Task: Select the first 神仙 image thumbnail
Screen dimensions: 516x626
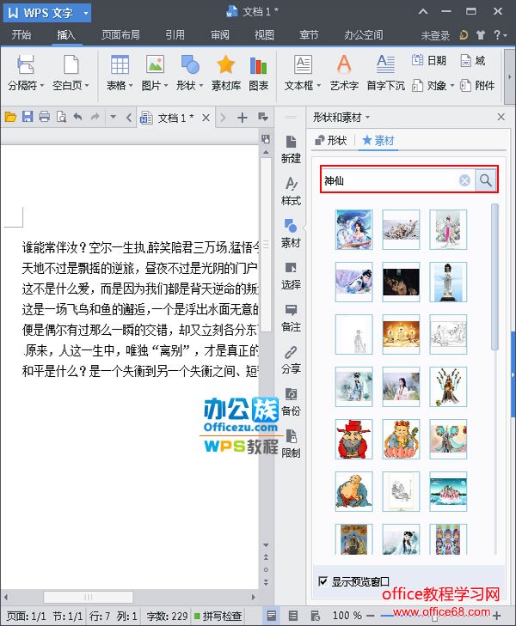Action: point(353,229)
